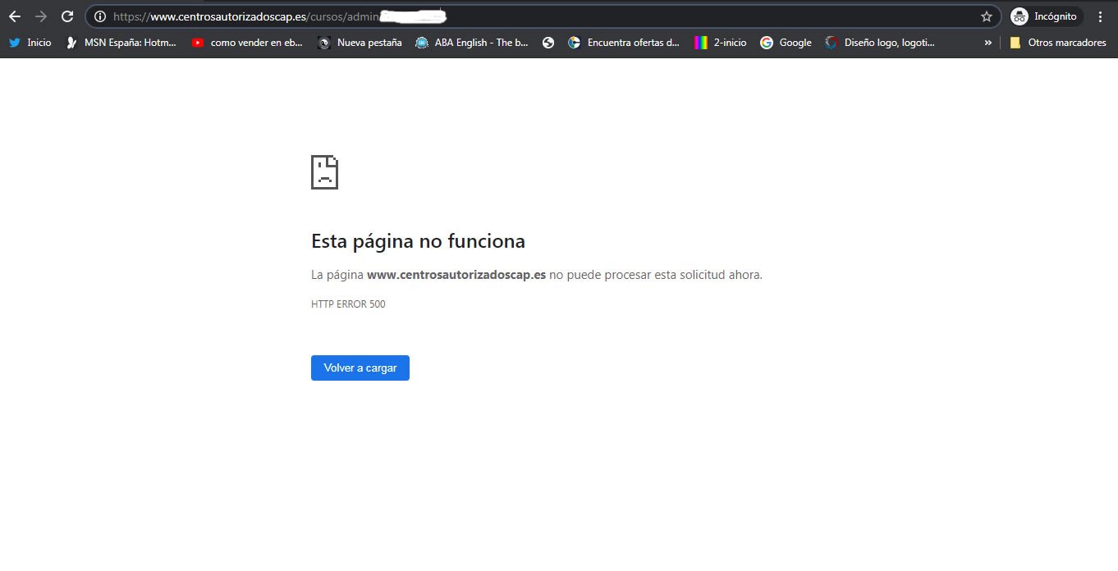Click the 'Esta página no funciona' heading
Viewport: 1118px width, 571px height.
(418, 241)
